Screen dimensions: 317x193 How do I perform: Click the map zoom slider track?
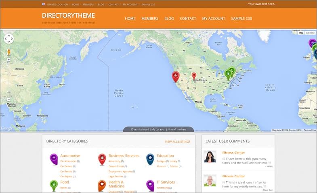9,79
